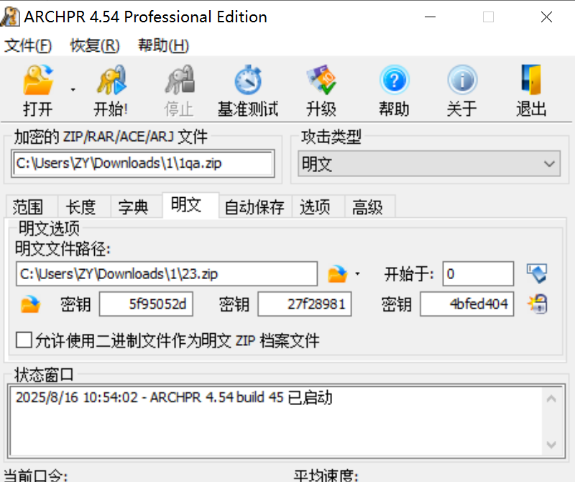Run the Benchmark (基准测试) stopwatch icon

point(248,80)
